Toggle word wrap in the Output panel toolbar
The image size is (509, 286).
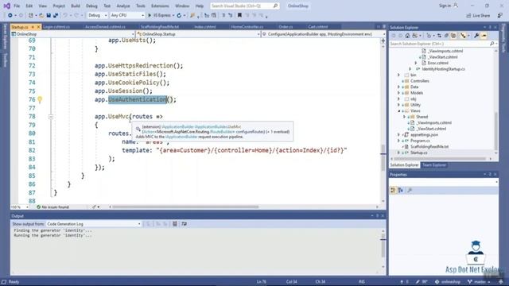184,224
